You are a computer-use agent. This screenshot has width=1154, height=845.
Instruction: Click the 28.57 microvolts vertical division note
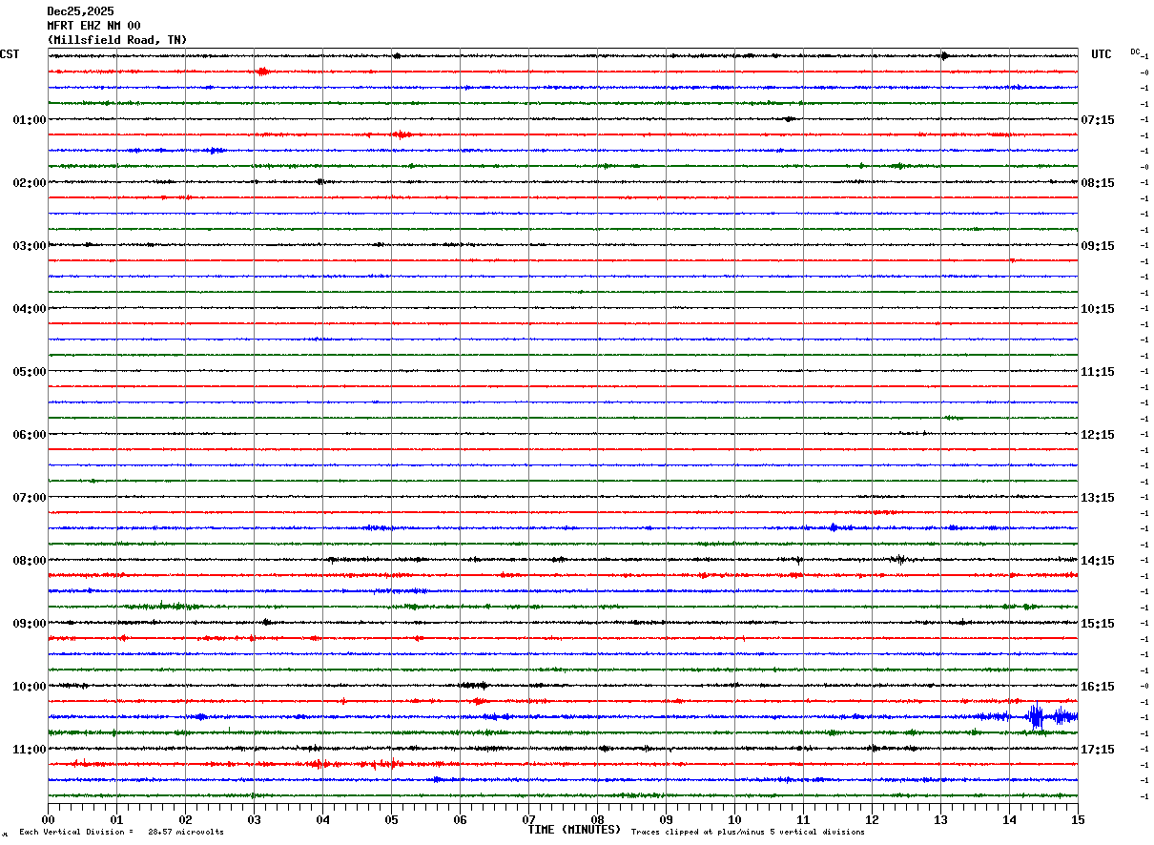(x=121, y=833)
